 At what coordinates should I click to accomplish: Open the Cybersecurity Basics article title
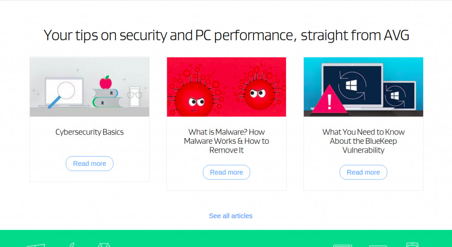tap(90, 132)
